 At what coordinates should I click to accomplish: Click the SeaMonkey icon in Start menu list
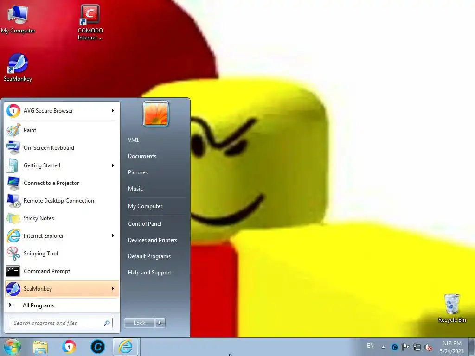[13, 289]
